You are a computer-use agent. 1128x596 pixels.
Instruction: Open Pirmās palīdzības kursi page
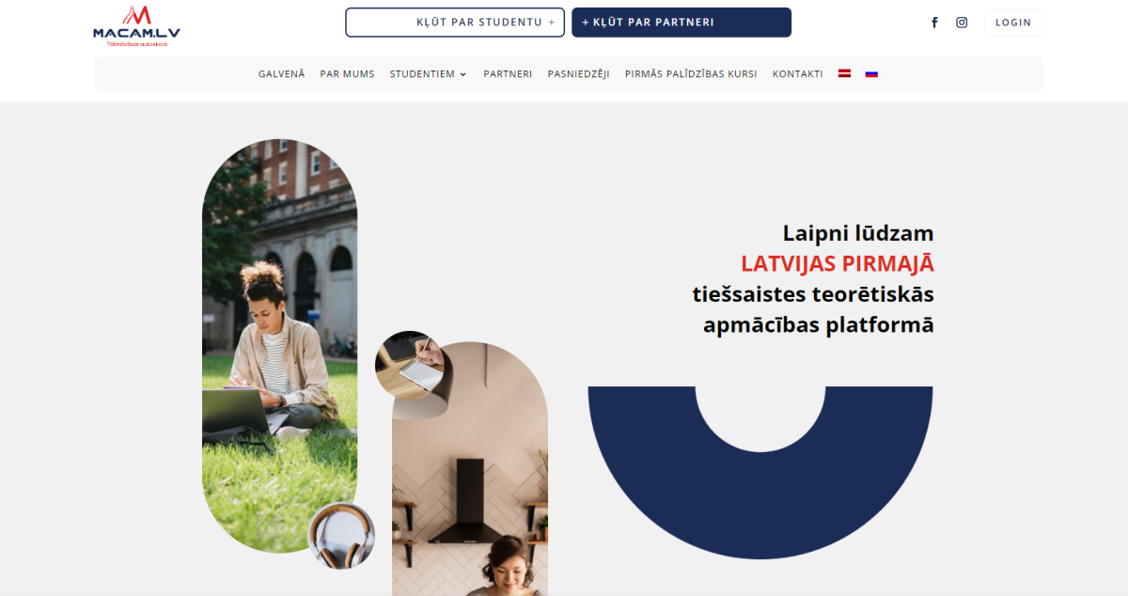(691, 74)
